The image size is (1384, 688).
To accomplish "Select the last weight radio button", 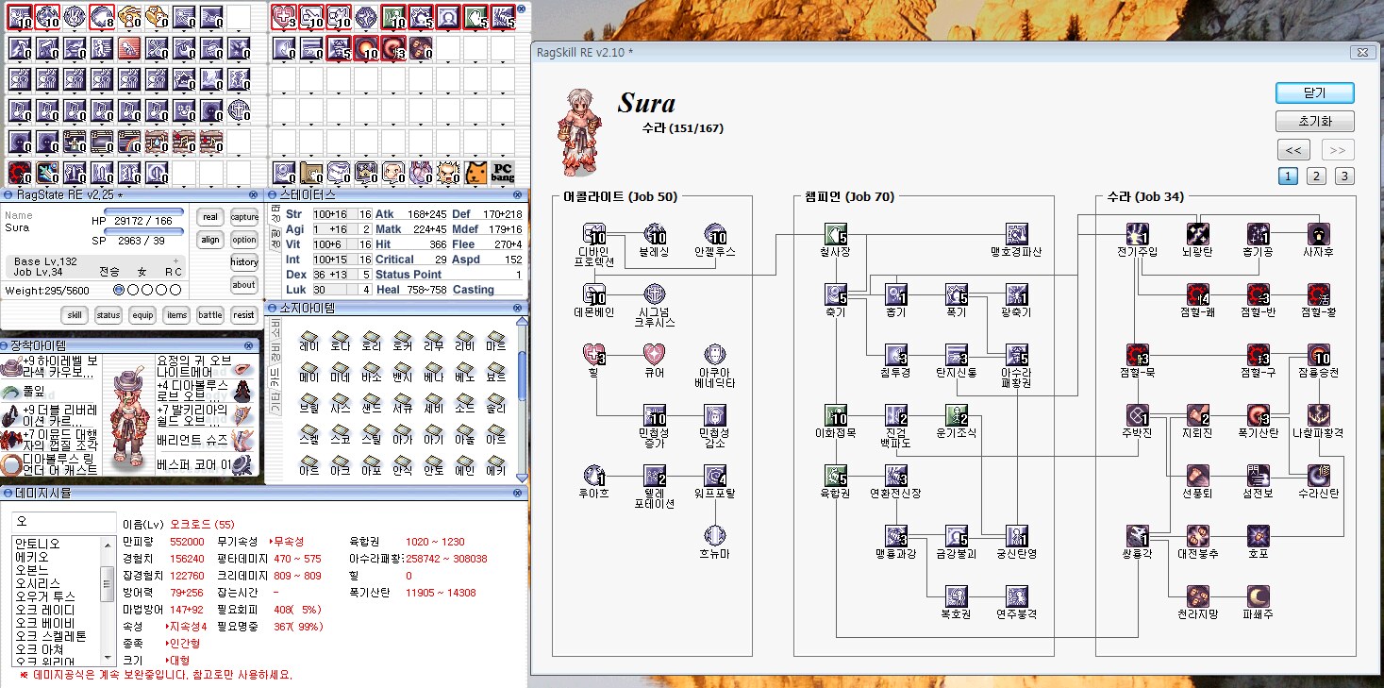I will click(175, 291).
